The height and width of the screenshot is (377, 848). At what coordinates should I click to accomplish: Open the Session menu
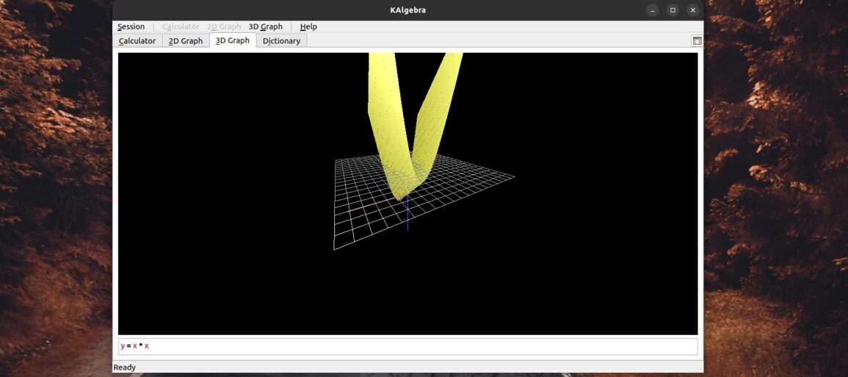(131, 26)
